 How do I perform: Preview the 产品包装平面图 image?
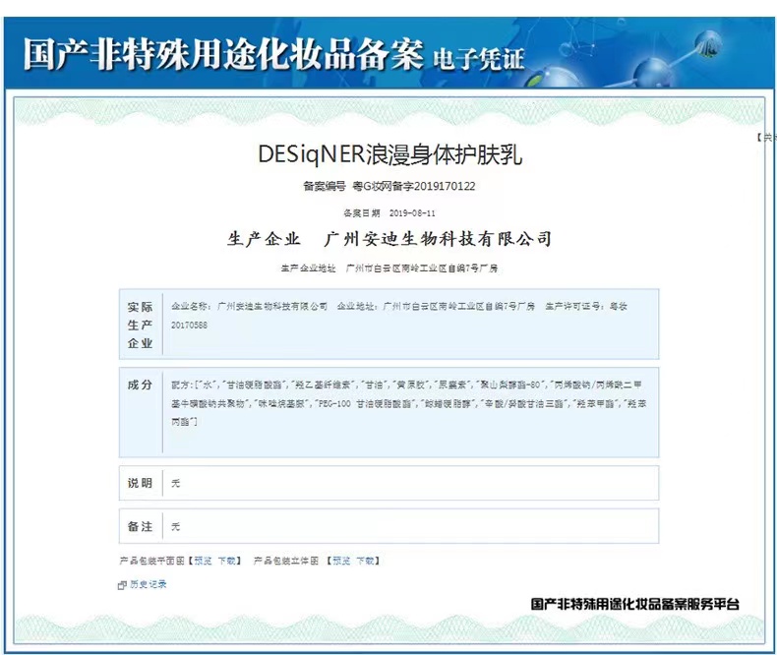[203, 561]
